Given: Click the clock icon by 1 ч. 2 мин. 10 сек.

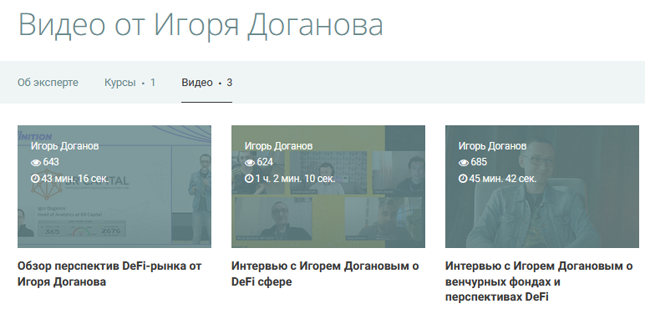Looking at the screenshot, I should tap(249, 178).
